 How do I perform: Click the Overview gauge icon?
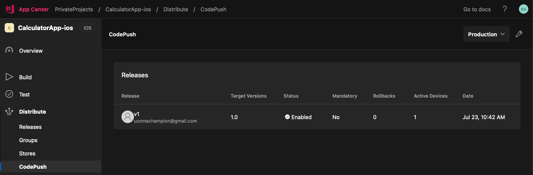click(9, 50)
